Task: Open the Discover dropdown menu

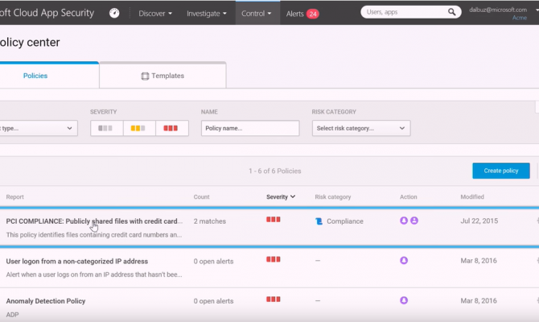Action: coord(155,14)
